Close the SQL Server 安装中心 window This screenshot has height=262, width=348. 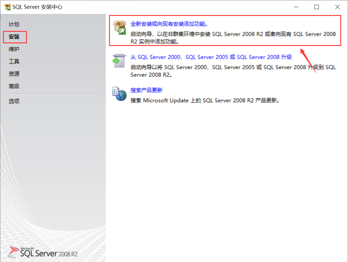(337, 7)
